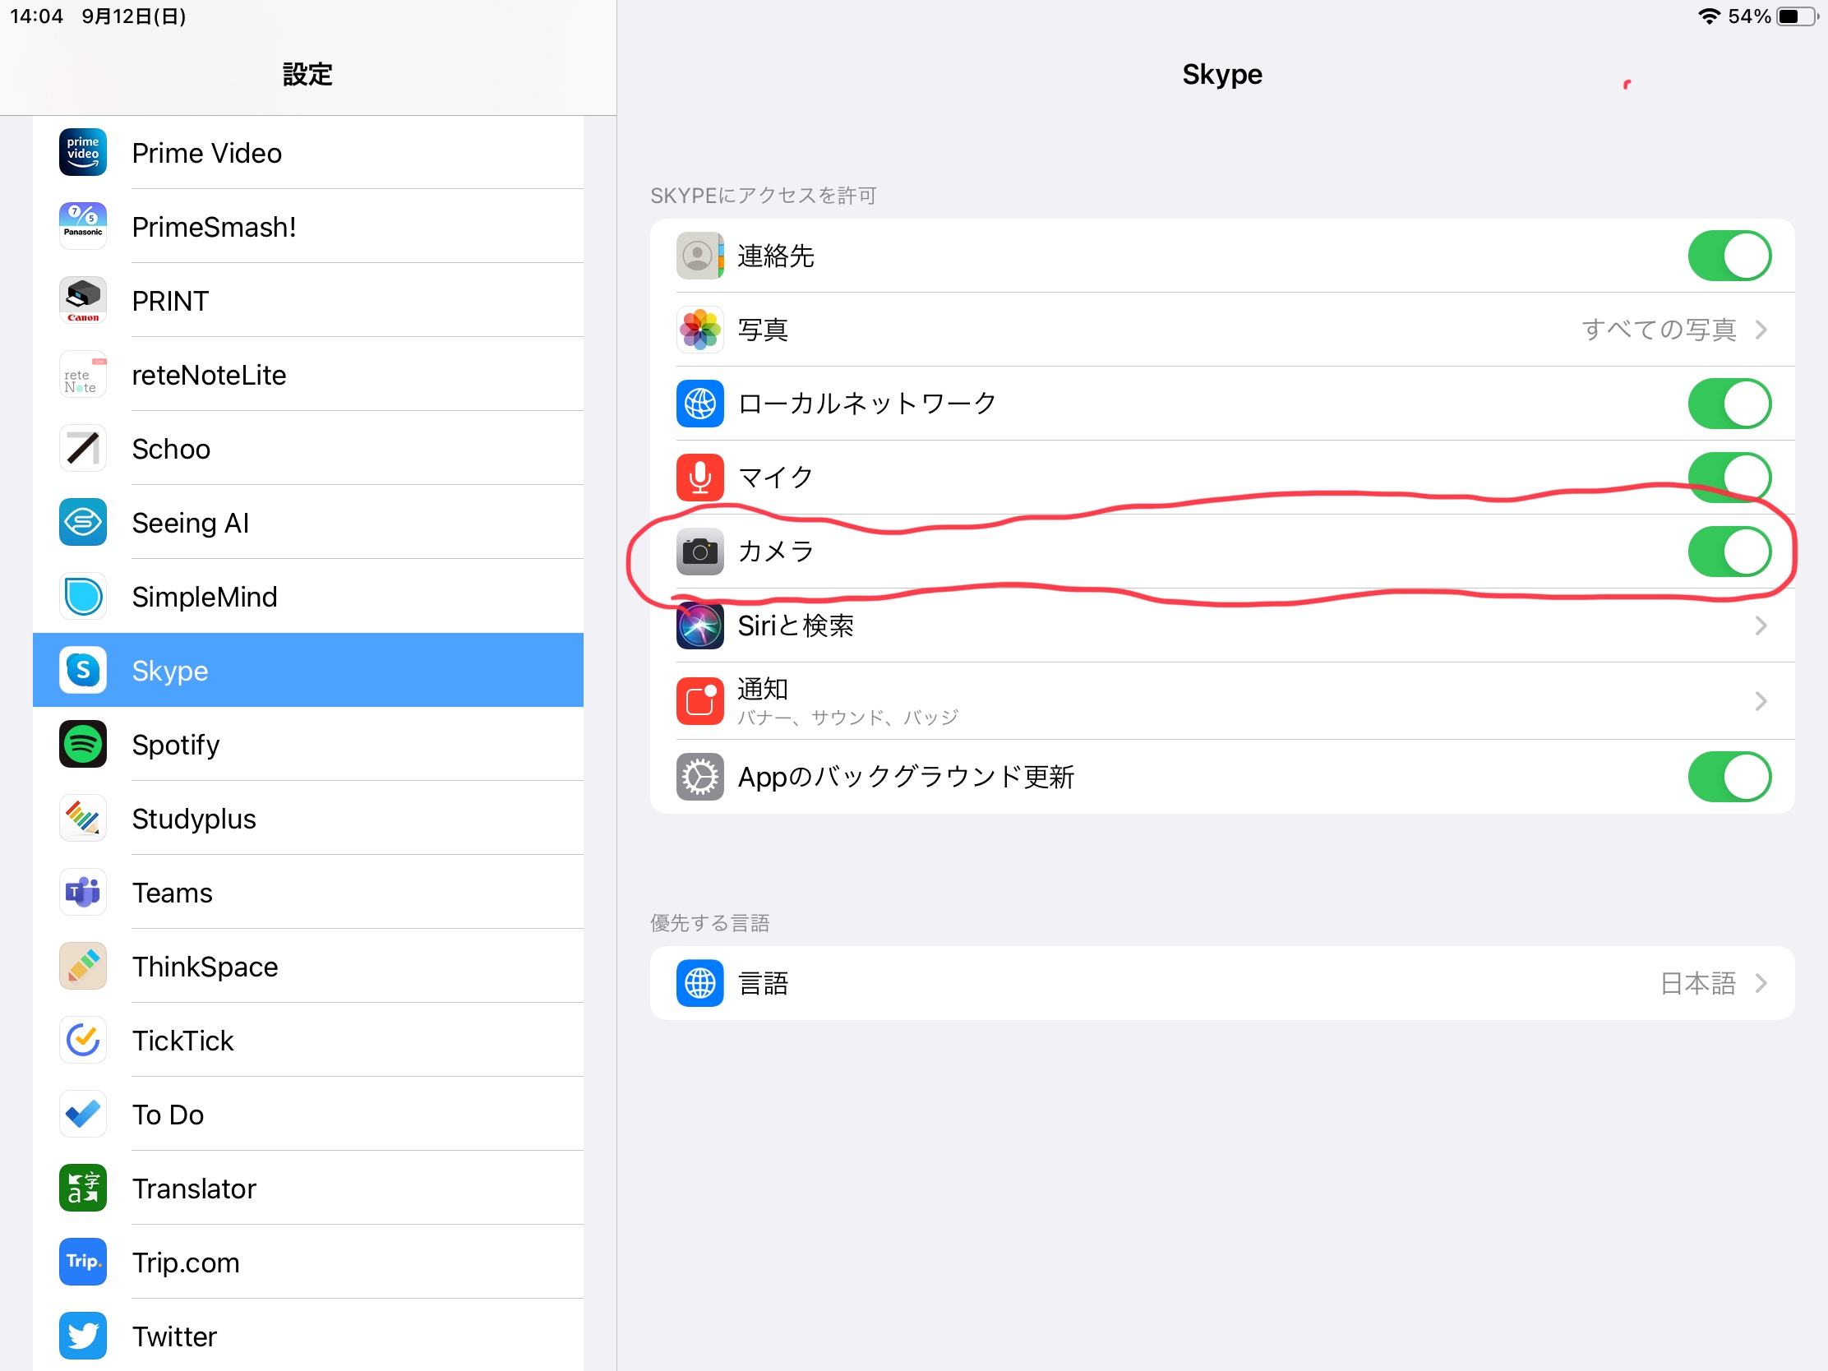Tap the battery status icon
1828x1371 pixels.
coord(1798,16)
